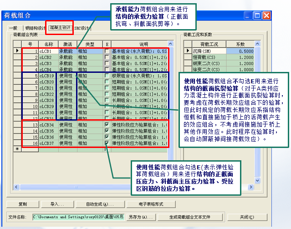Select row header arrow of cLCB1
The height and width of the screenshot is (229, 291).
(17, 51)
